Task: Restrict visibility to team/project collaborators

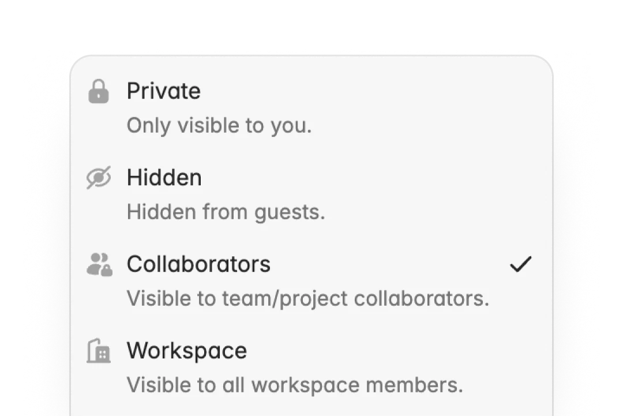Action: (311, 282)
